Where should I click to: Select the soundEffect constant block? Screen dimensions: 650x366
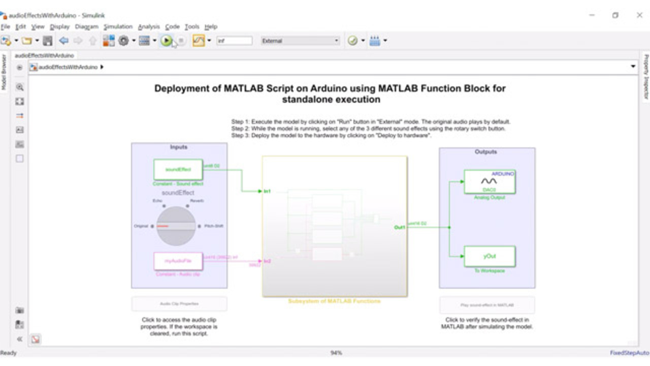pyautogui.click(x=178, y=169)
